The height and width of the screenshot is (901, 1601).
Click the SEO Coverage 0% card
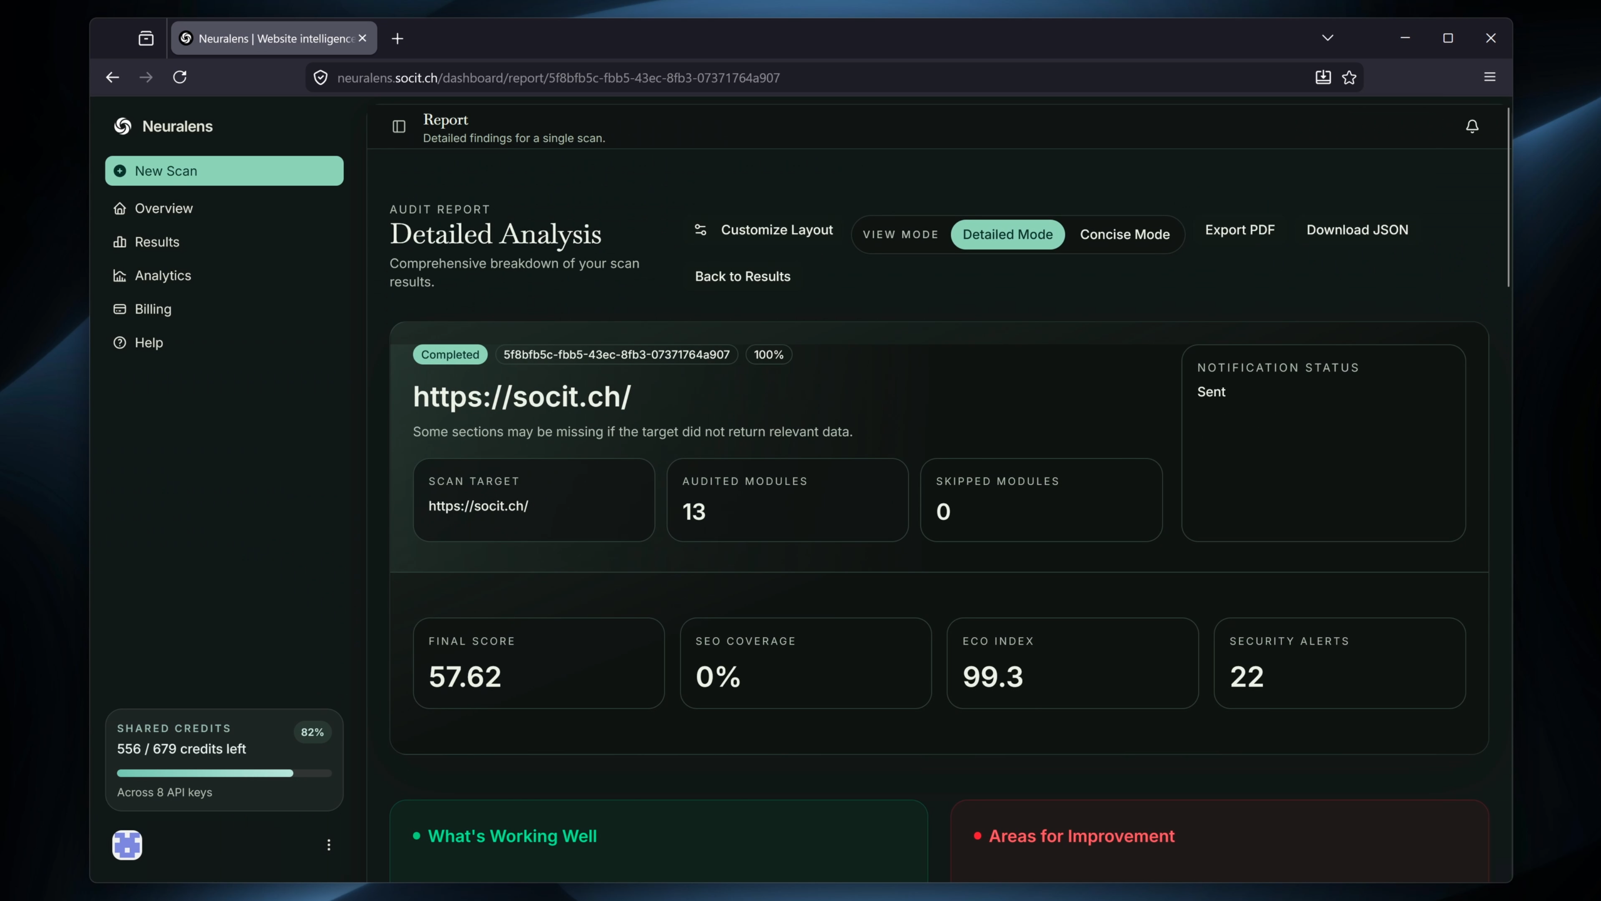click(x=805, y=663)
